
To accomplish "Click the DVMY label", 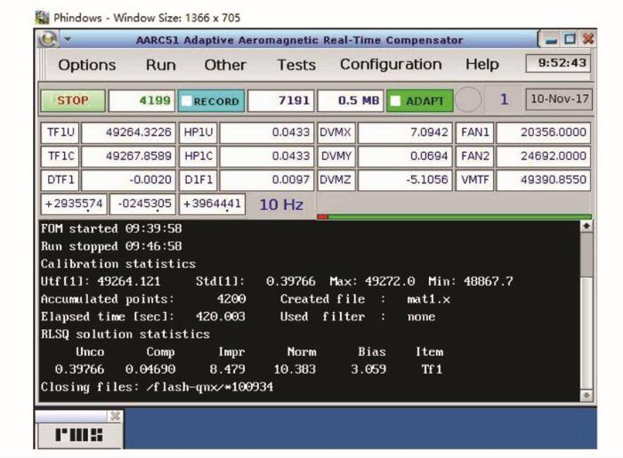I will (x=336, y=157).
